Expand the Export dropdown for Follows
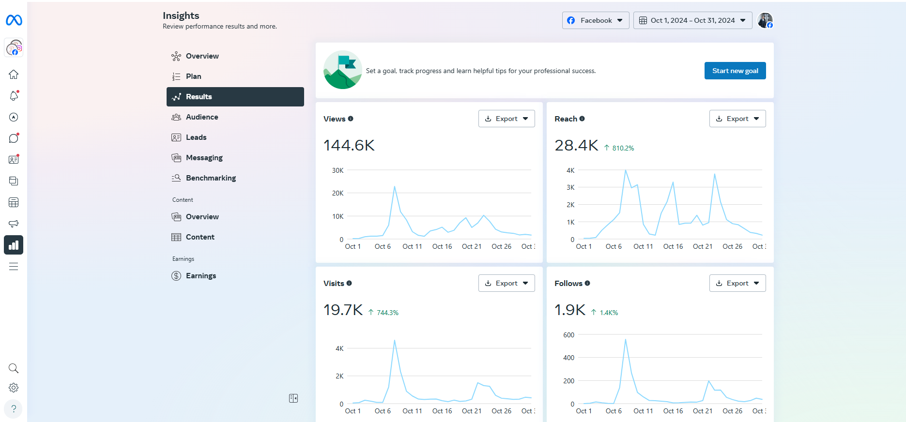906x422 pixels. click(737, 283)
